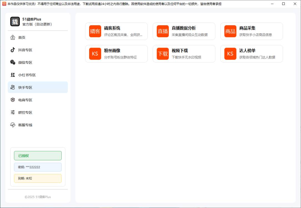Select the 直播 icon on 直播数据分析 card
Viewport: 301px width, 208px height.
(163, 31)
